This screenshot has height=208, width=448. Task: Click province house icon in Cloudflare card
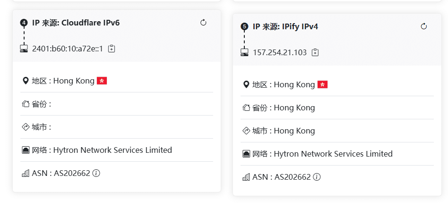[x=26, y=104]
